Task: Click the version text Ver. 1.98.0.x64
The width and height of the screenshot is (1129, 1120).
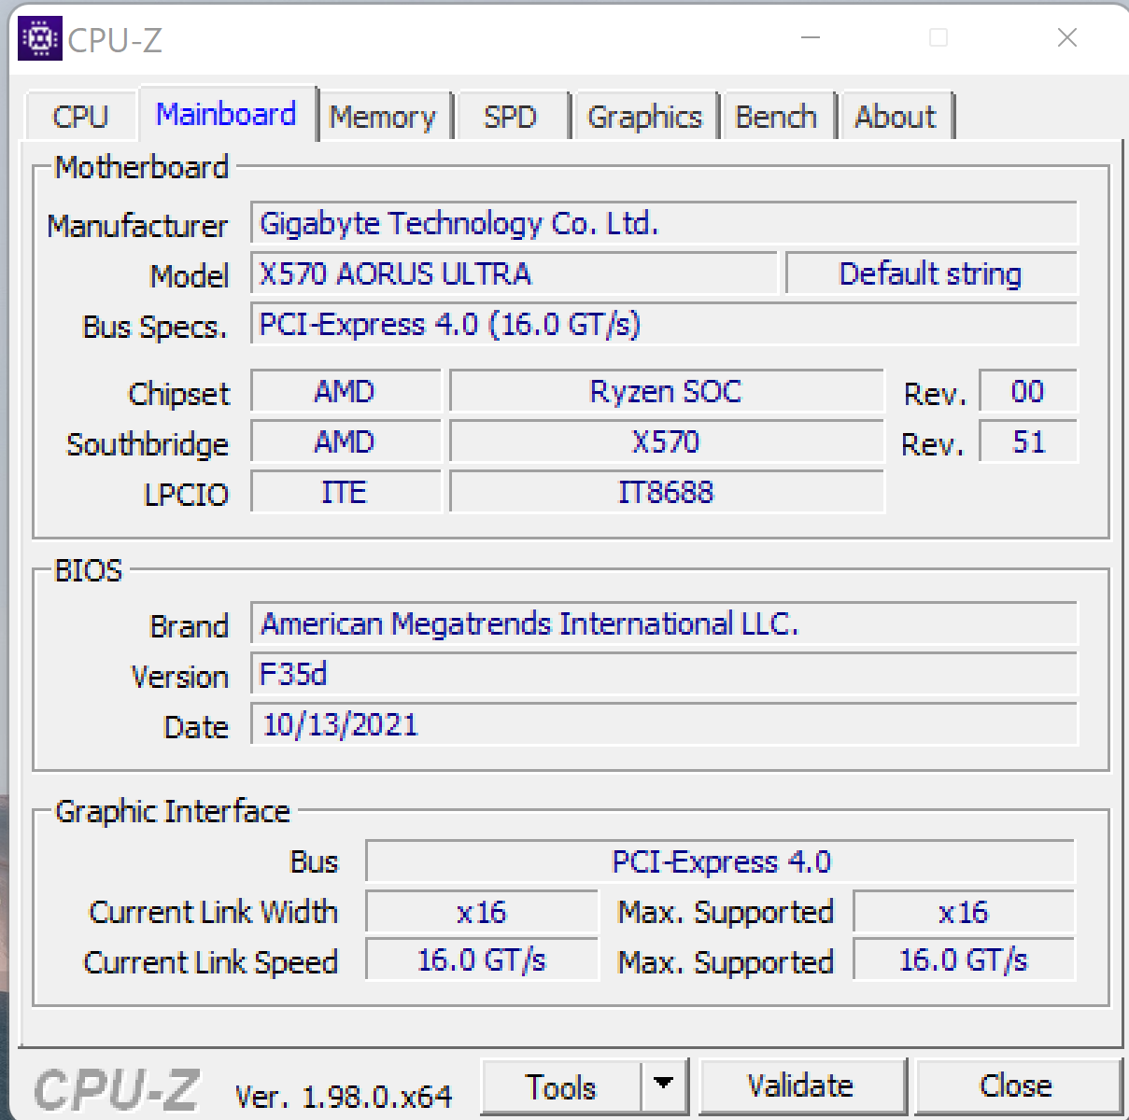Action: [x=344, y=1096]
